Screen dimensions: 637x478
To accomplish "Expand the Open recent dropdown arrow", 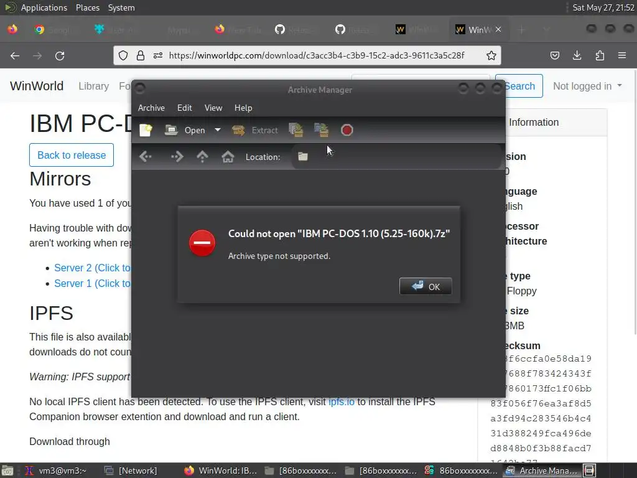I will [x=218, y=130].
